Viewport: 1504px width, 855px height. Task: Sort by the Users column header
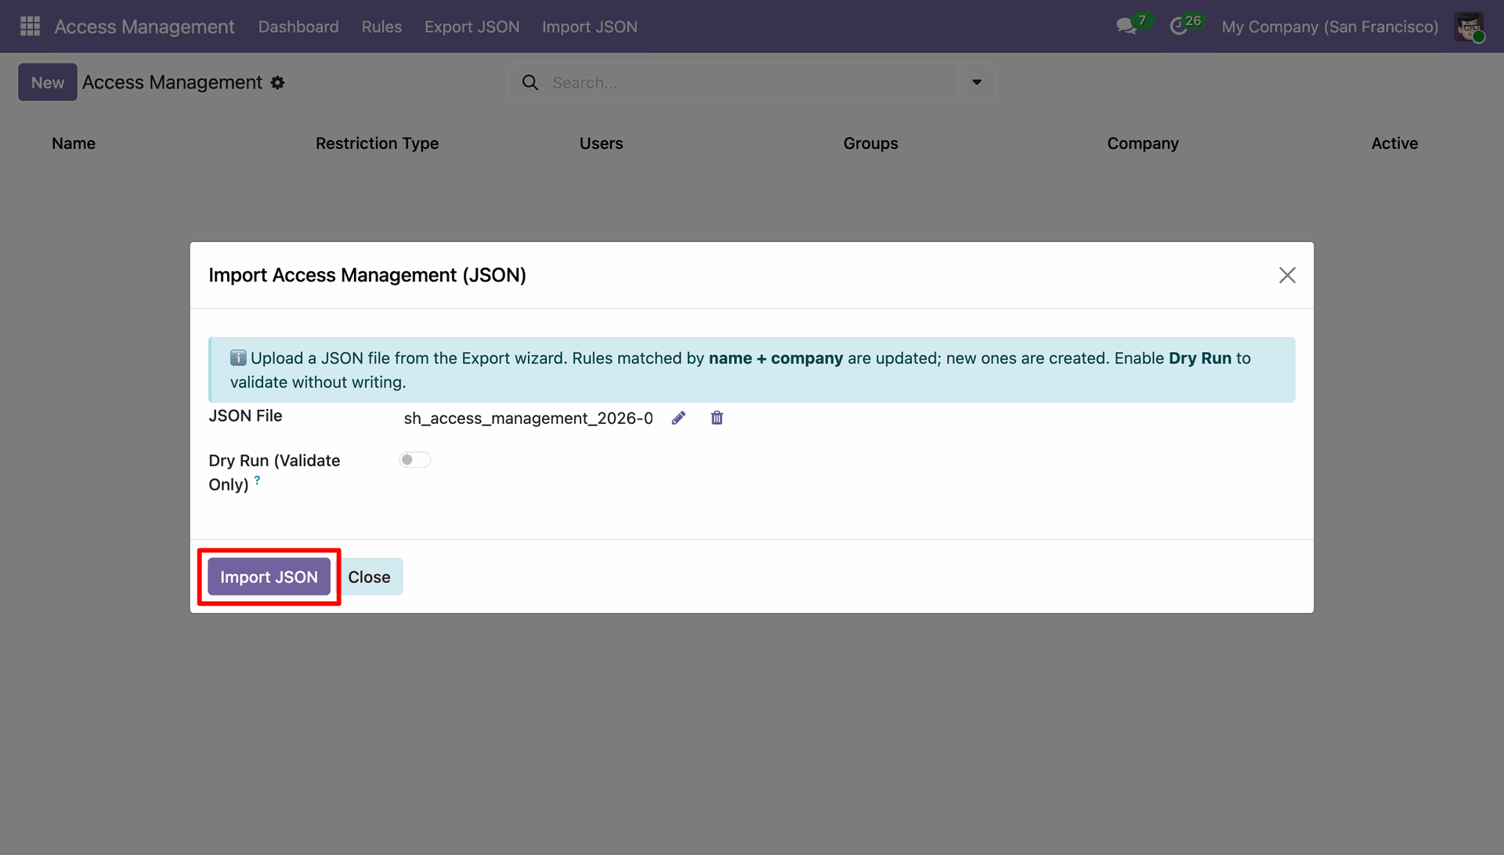(x=601, y=143)
